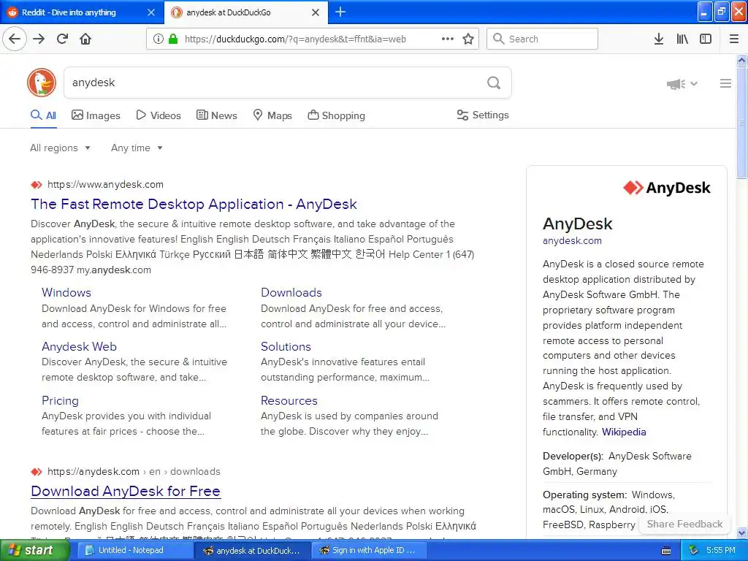Switch to Sign in with Apple ID taskbar window
Screen dimensions: 748x561
click(x=369, y=551)
